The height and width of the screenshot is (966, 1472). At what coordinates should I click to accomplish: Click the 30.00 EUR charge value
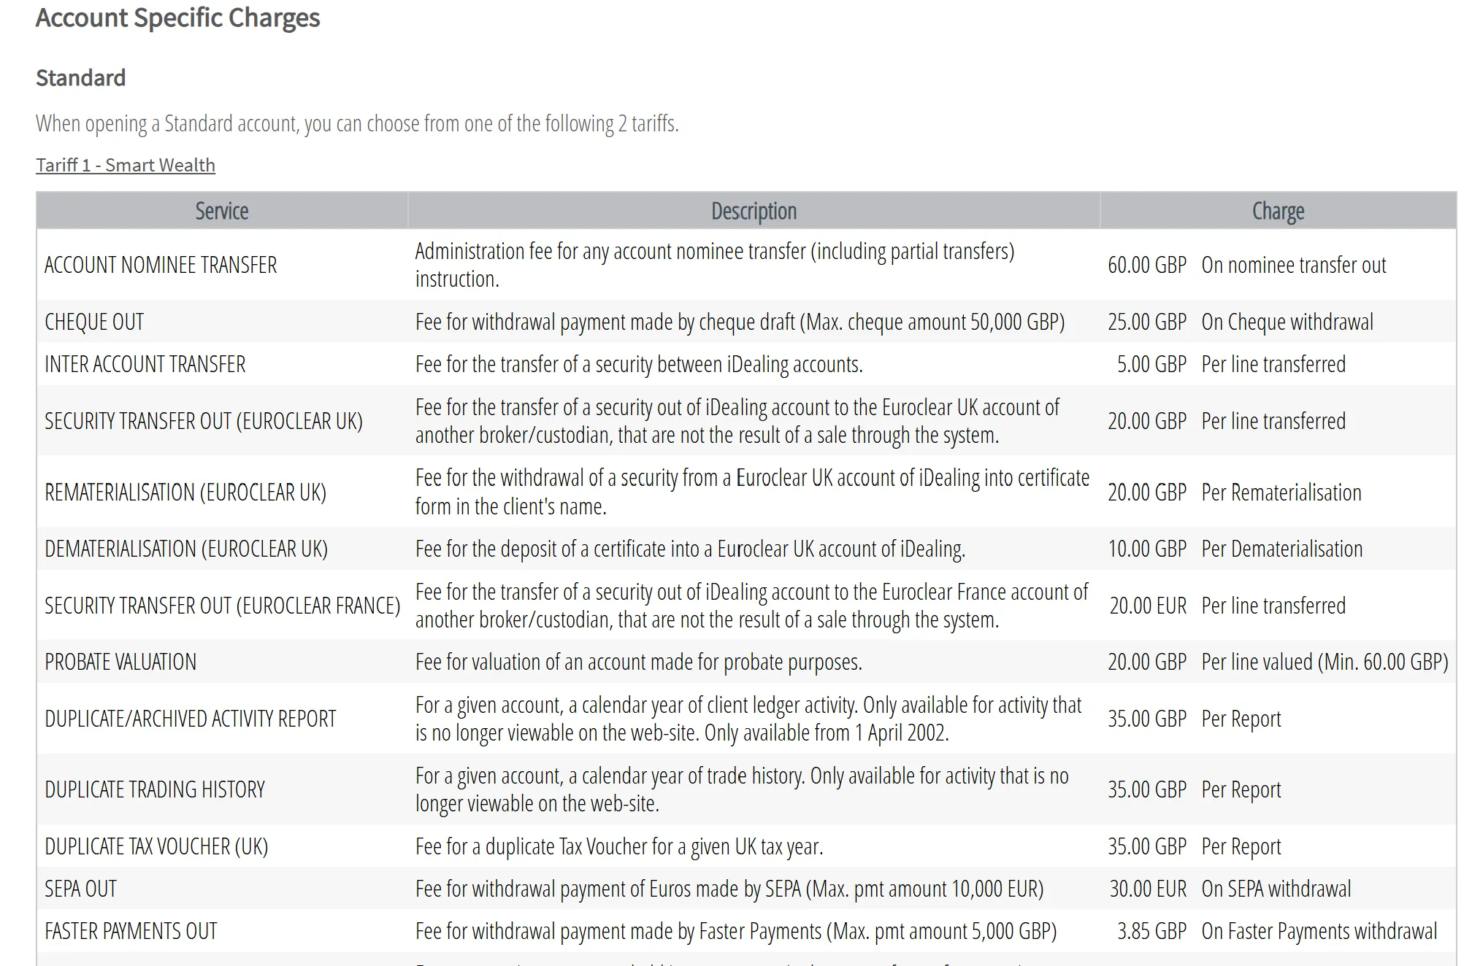point(1148,889)
